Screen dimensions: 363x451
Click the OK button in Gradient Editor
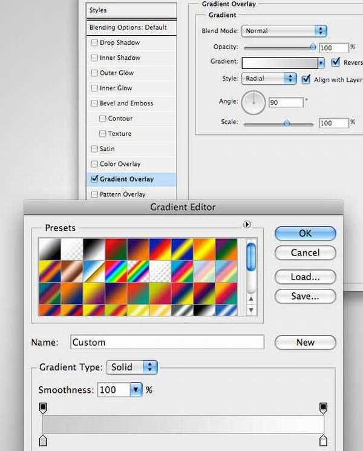(305, 233)
